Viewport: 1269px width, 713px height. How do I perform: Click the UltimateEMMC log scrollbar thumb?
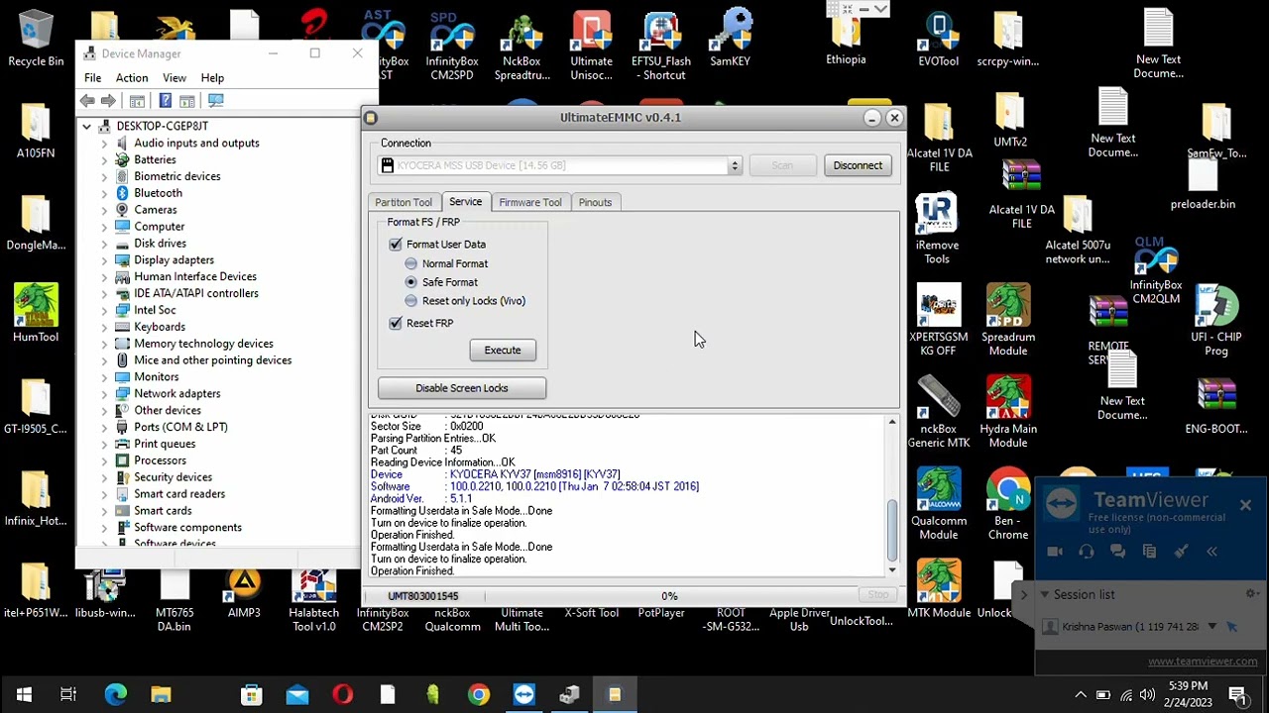[892, 531]
